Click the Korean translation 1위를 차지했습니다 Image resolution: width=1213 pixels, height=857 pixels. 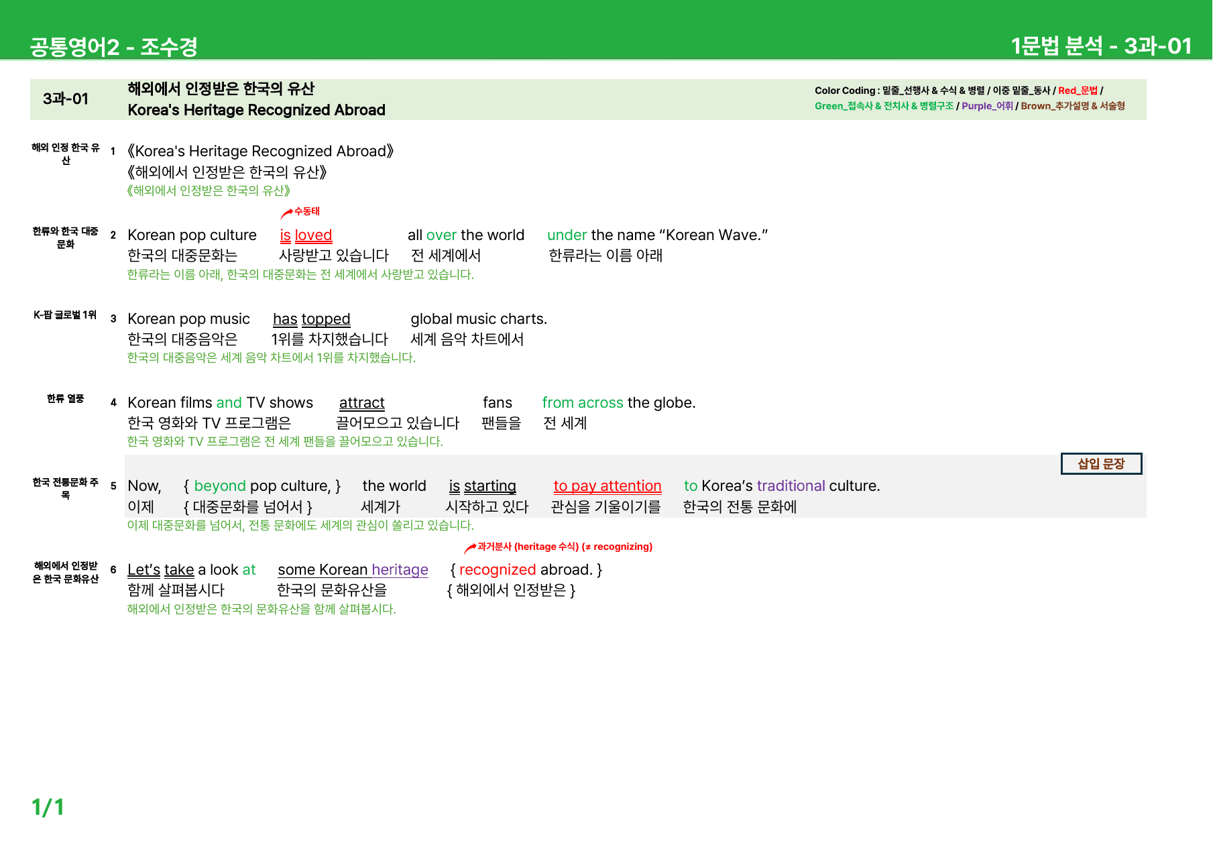[329, 339]
